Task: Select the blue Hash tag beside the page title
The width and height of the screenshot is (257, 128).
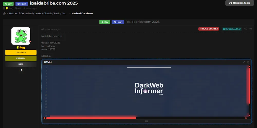Action: (x=22, y=4)
